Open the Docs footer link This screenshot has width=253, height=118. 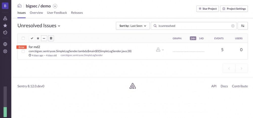pyautogui.click(x=224, y=86)
